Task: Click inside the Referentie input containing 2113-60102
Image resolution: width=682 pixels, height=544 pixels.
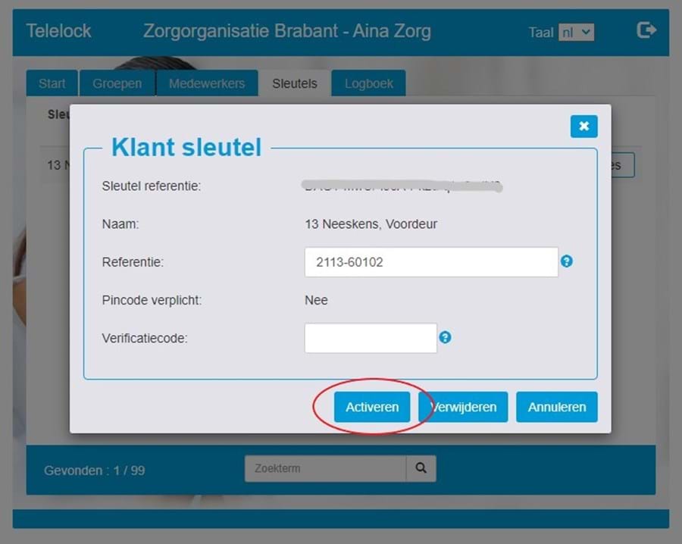Action: (430, 261)
